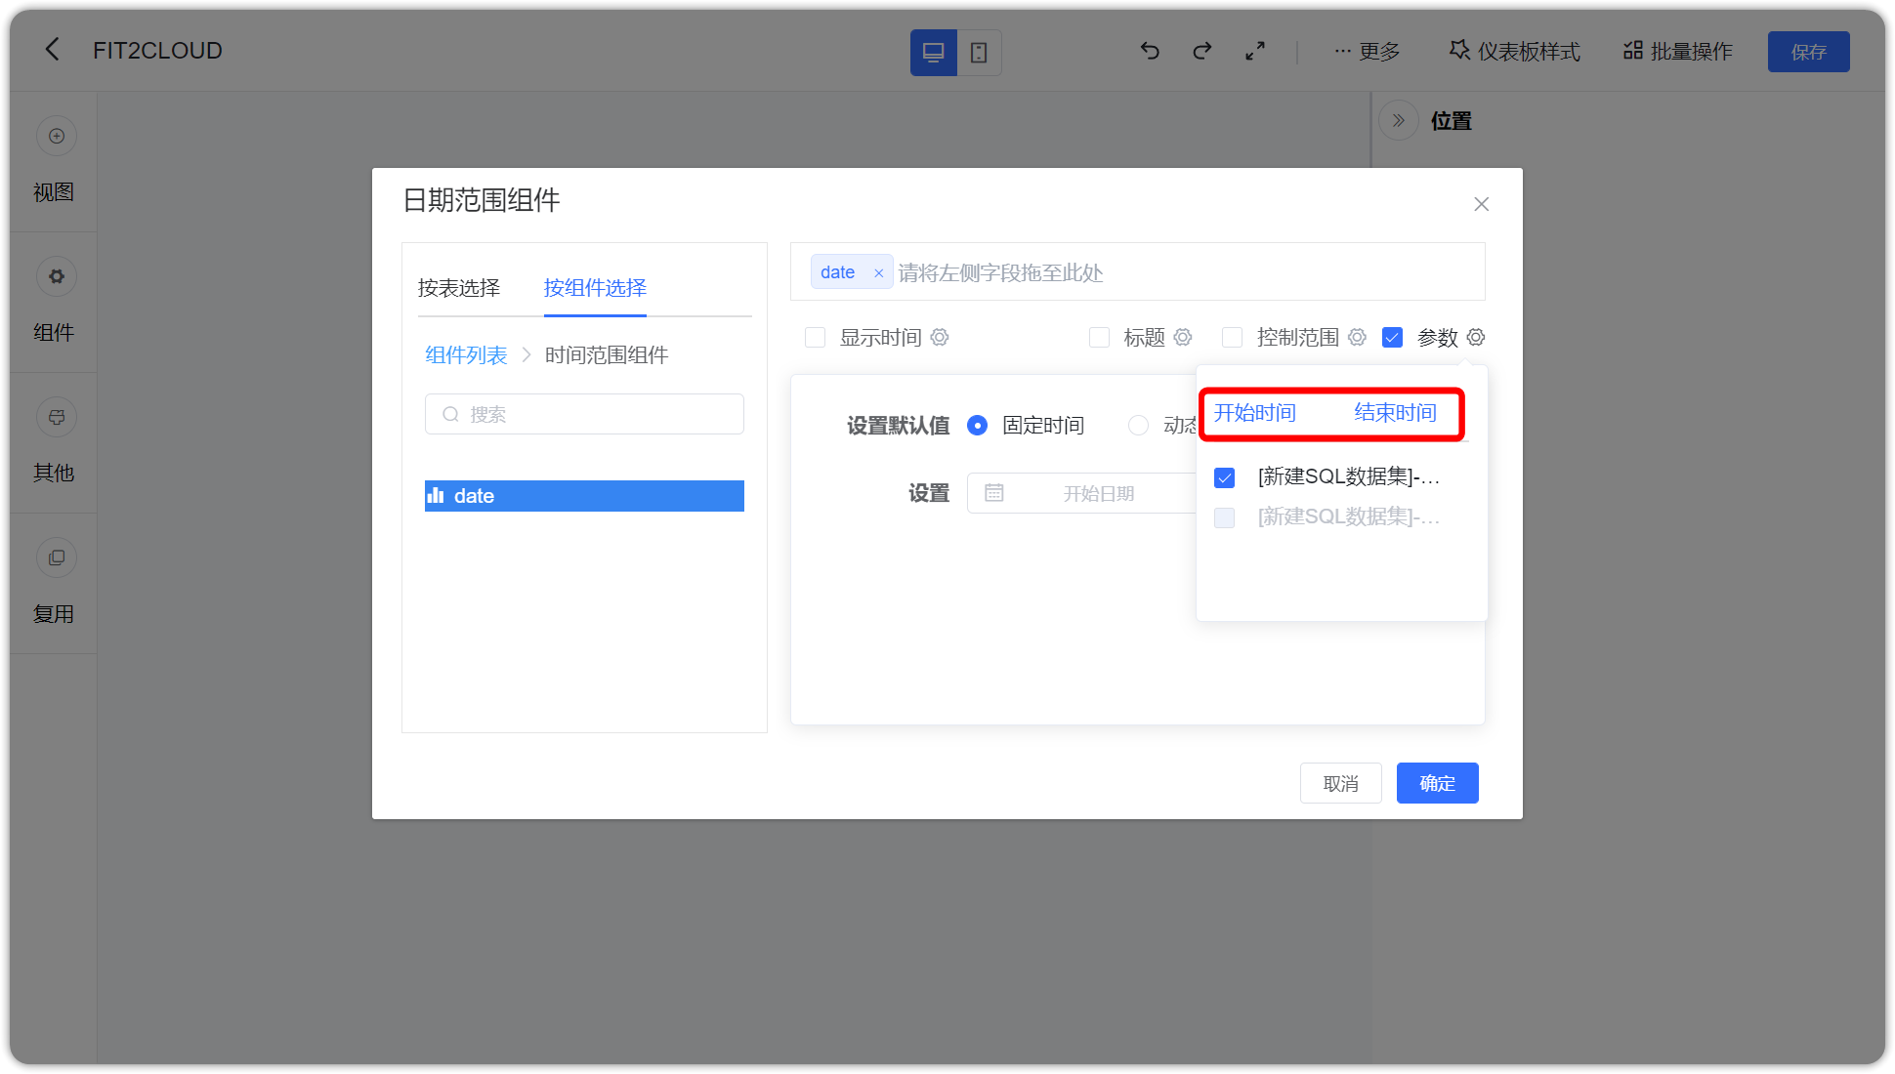Switch to the 结束时间 tab

click(x=1395, y=412)
